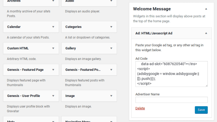Focus the Advertiser Name field
217x122 pixels.
(x=171, y=100)
